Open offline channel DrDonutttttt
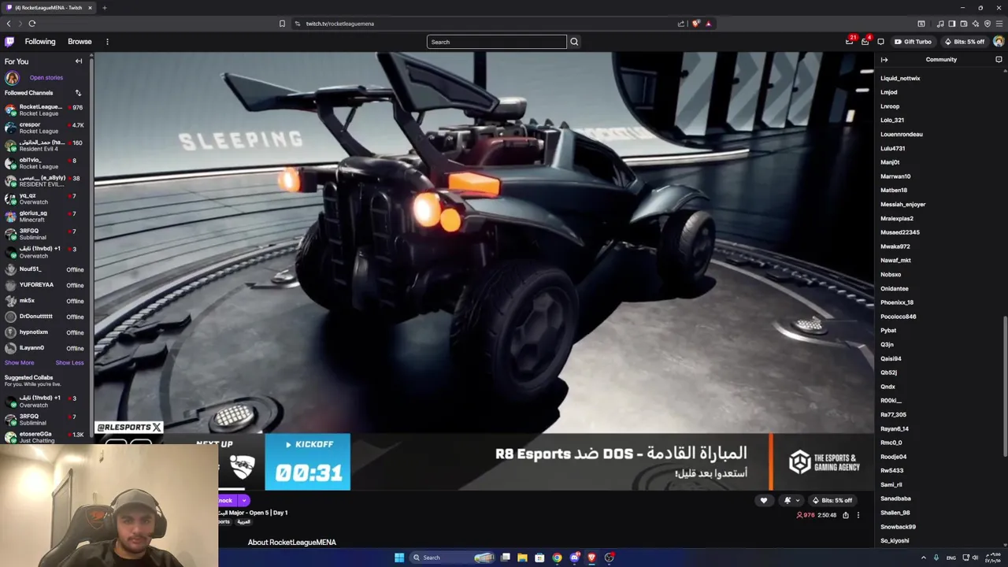 click(x=44, y=317)
